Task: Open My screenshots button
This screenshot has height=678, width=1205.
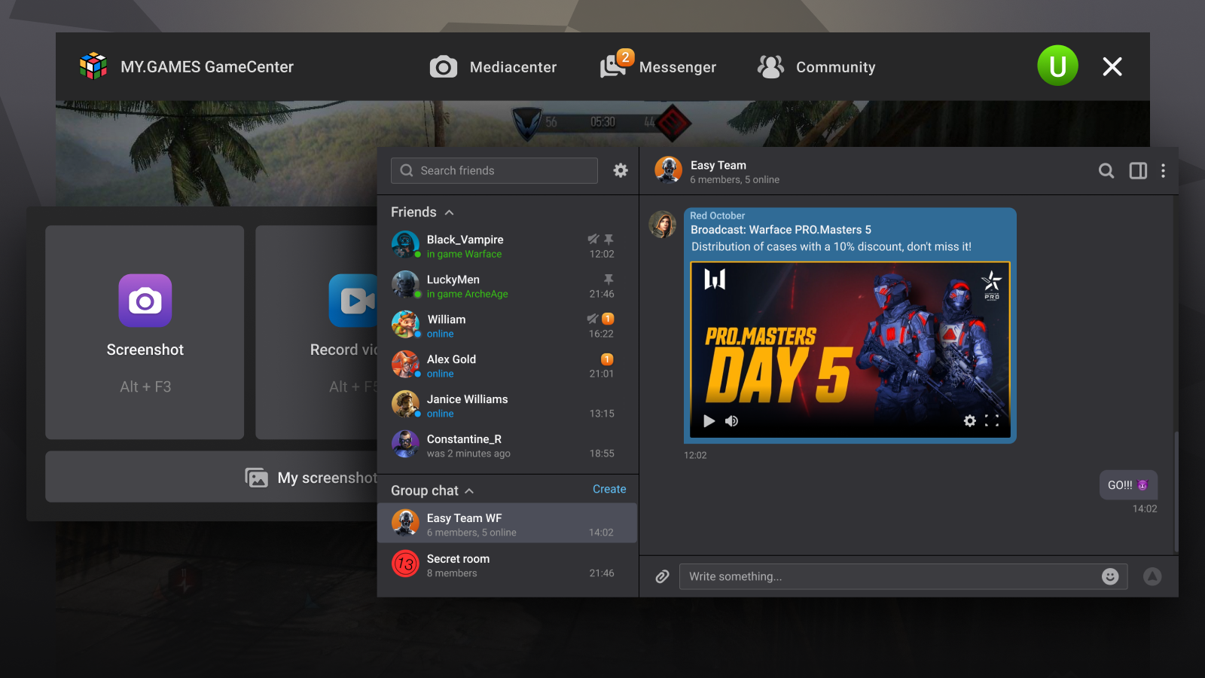Action: click(x=212, y=477)
